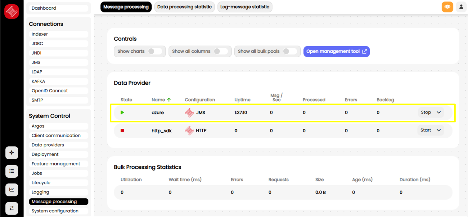468x217 pixels.
Task: Open the JNDI connections page
Action: 58,53
